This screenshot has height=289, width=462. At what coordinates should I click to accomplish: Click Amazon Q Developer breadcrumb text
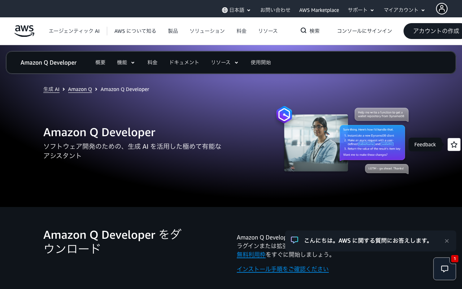pyautogui.click(x=125, y=89)
